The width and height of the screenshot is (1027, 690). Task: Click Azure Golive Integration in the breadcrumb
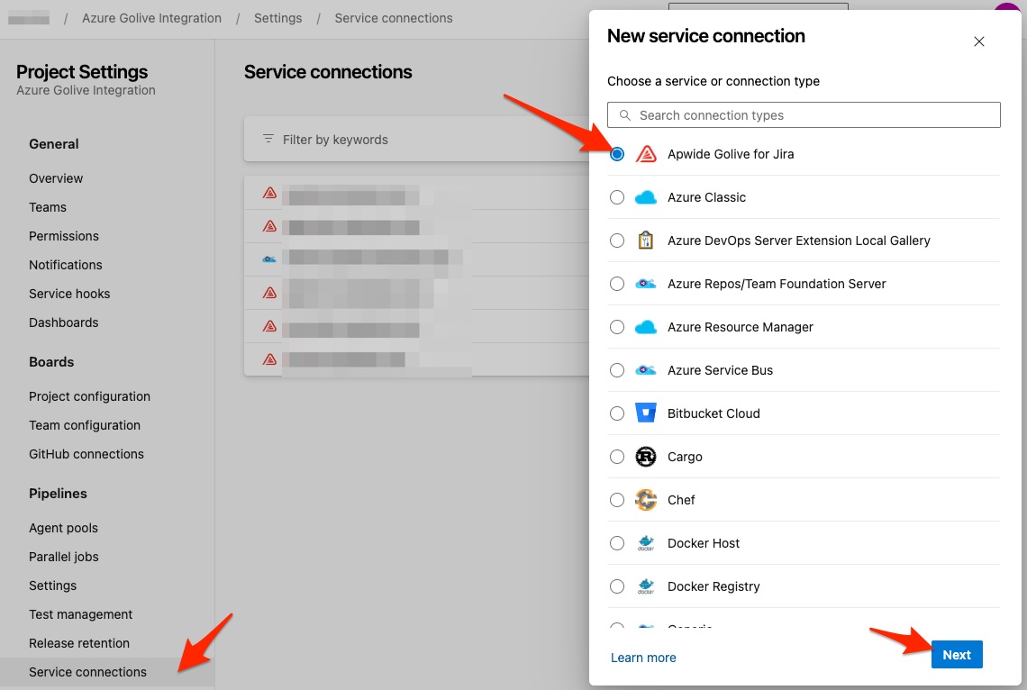click(x=151, y=18)
